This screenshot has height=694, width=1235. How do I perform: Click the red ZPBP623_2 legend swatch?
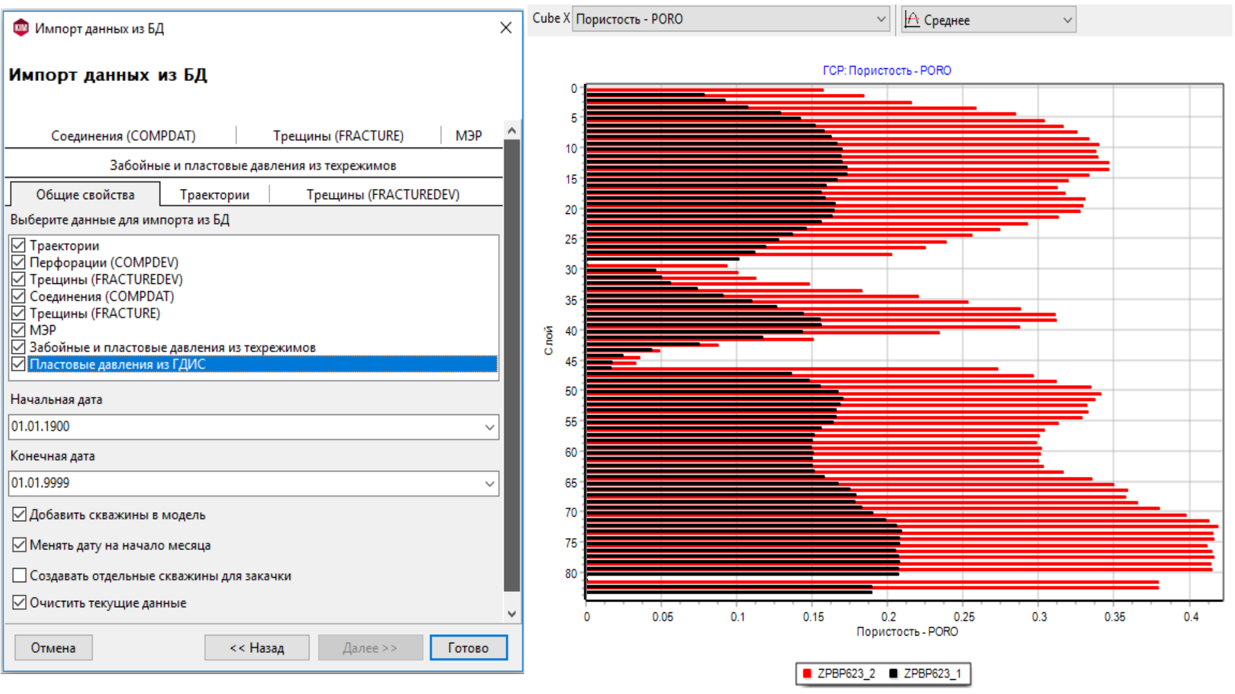807,673
